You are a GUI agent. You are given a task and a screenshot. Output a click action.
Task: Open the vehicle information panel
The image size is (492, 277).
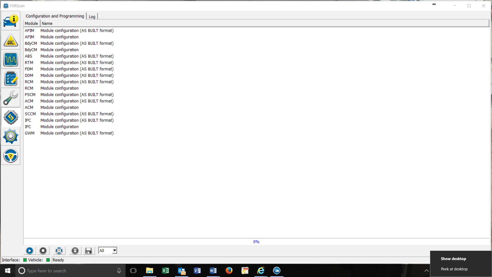point(11,21)
